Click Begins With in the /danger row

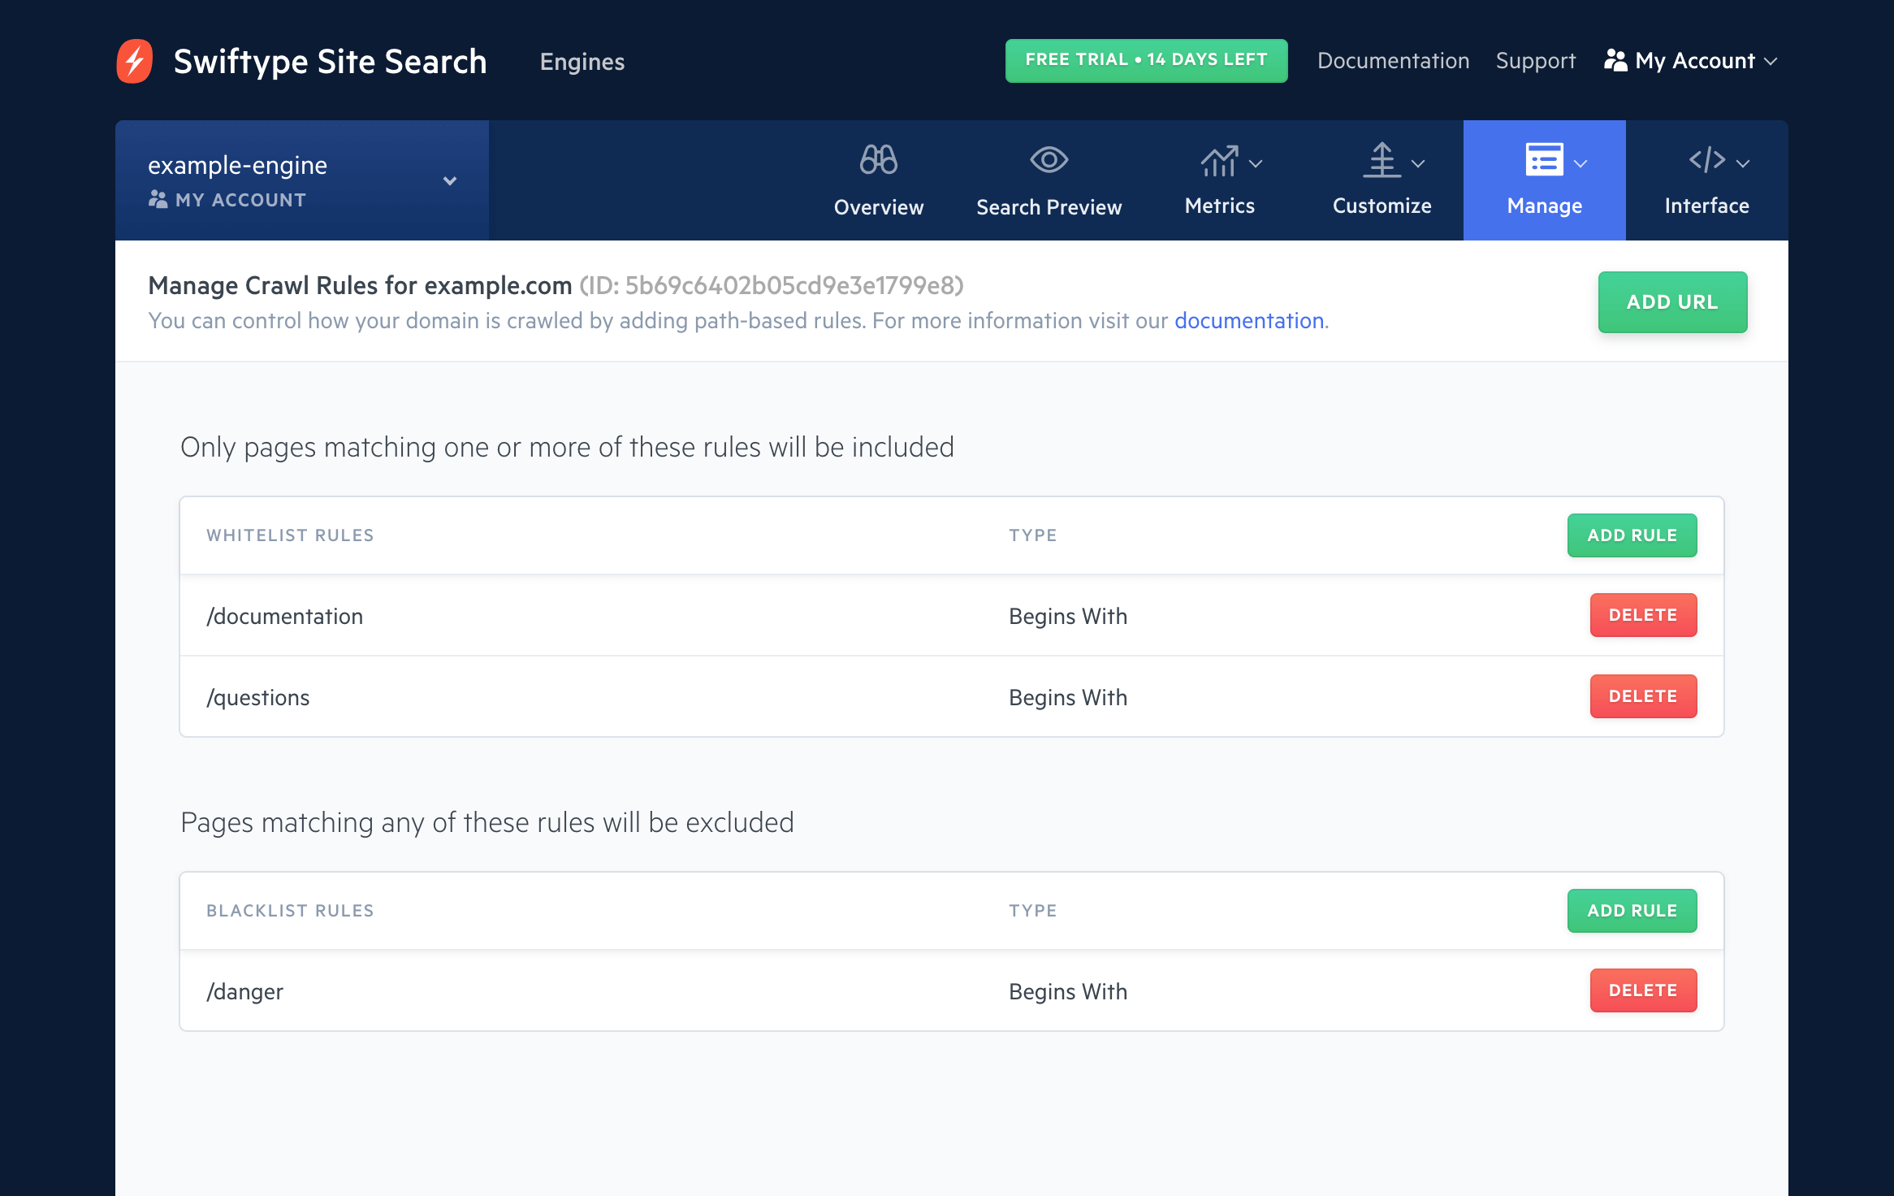click(1068, 992)
